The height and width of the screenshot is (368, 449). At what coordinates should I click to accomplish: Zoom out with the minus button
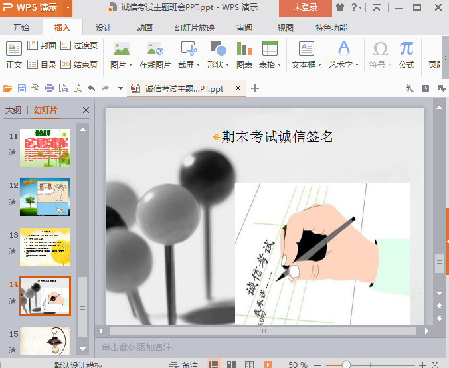(317, 365)
